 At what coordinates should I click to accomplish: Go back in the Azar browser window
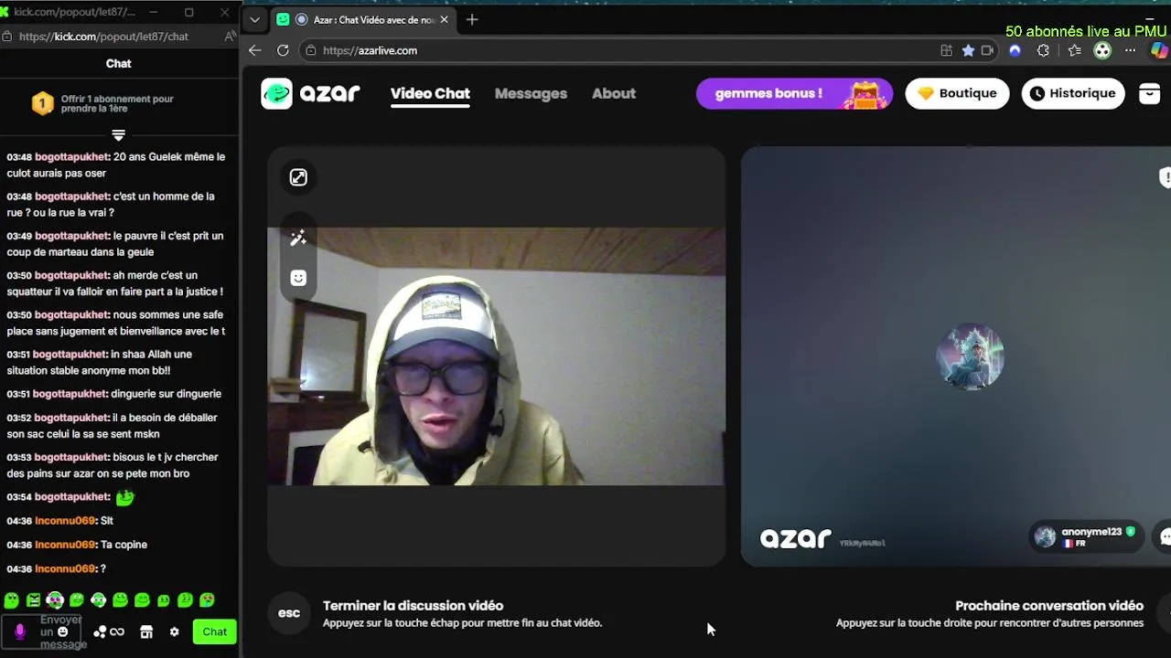[255, 50]
